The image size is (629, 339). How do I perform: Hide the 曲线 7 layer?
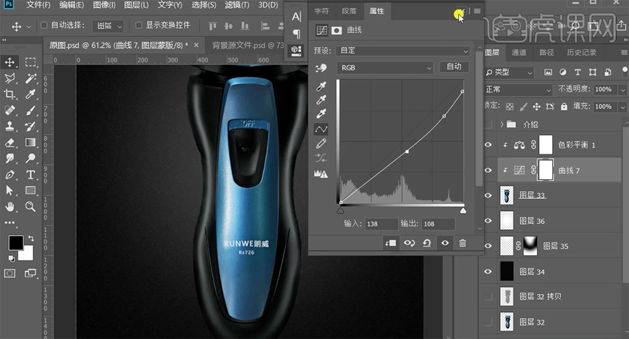488,170
